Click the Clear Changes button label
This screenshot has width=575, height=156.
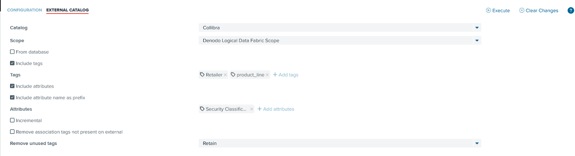542,10
